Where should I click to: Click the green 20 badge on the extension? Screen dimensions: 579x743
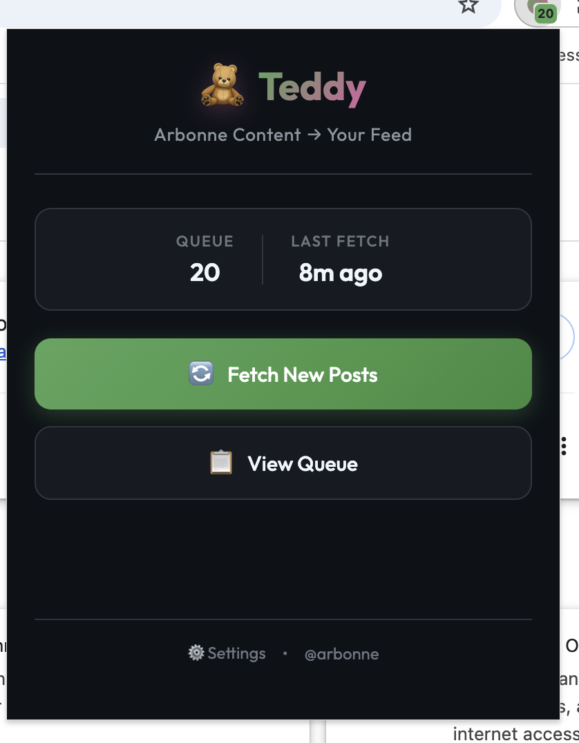click(x=546, y=13)
